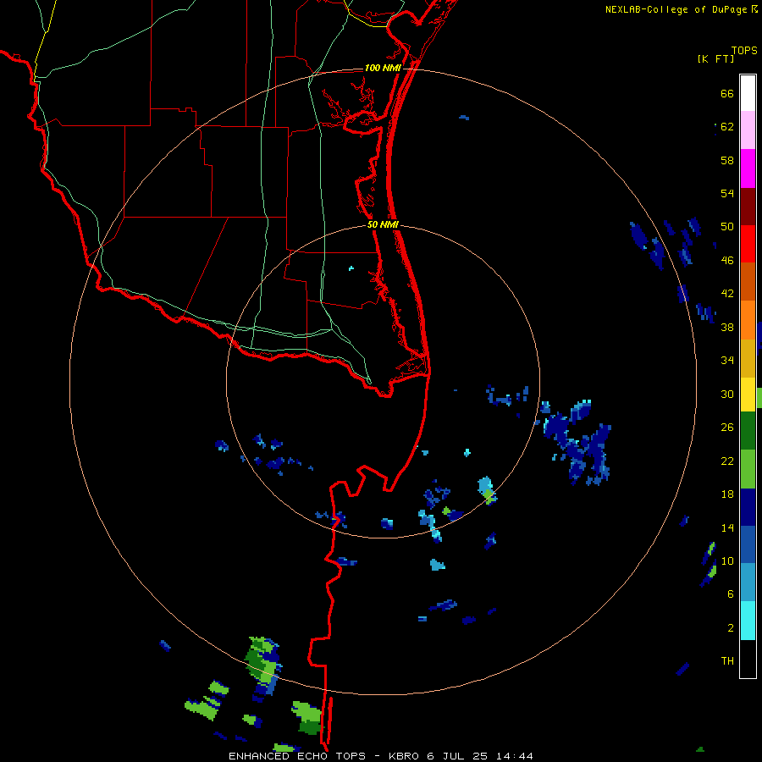Image resolution: width=762 pixels, height=762 pixels.
Task: Click the TOPS legend heading
Action: [x=744, y=50]
